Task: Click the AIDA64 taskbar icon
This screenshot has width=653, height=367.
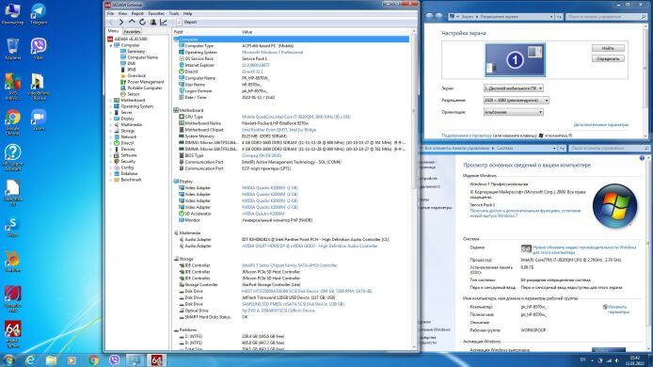Action: [156, 359]
